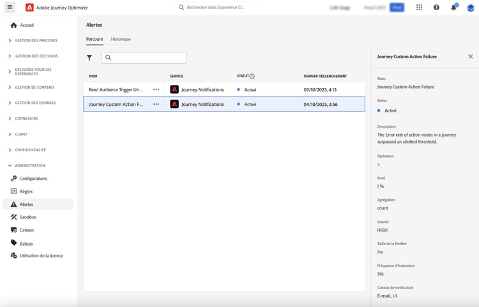Click the Nom column header
The height and width of the screenshot is (307, 479).
[93, 76]
